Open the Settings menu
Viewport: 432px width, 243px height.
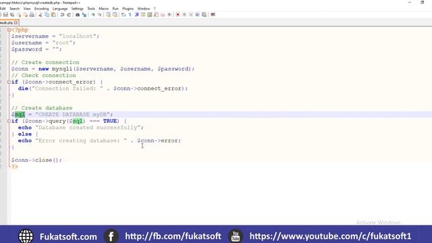77,9
